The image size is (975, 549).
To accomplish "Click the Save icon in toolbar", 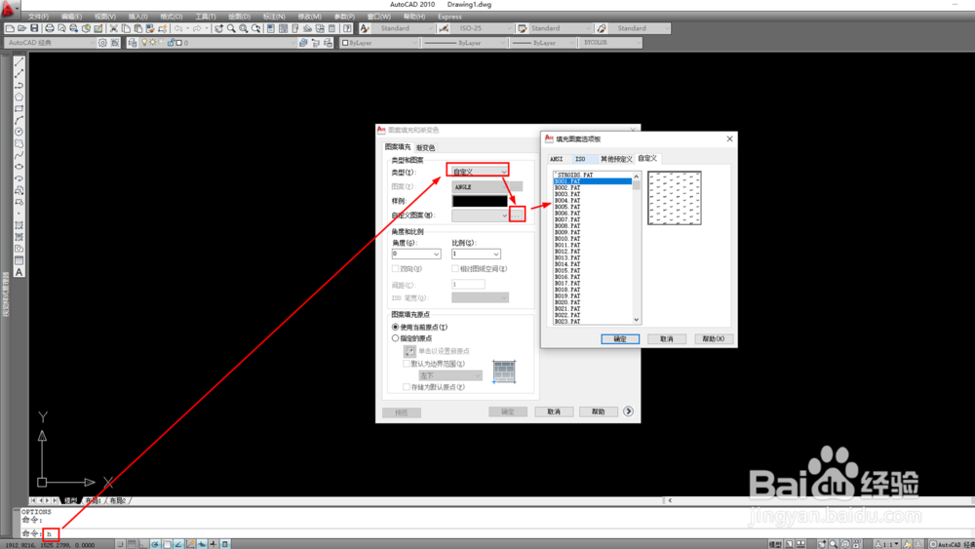I will pyautogui.click(x=34, y=28).
